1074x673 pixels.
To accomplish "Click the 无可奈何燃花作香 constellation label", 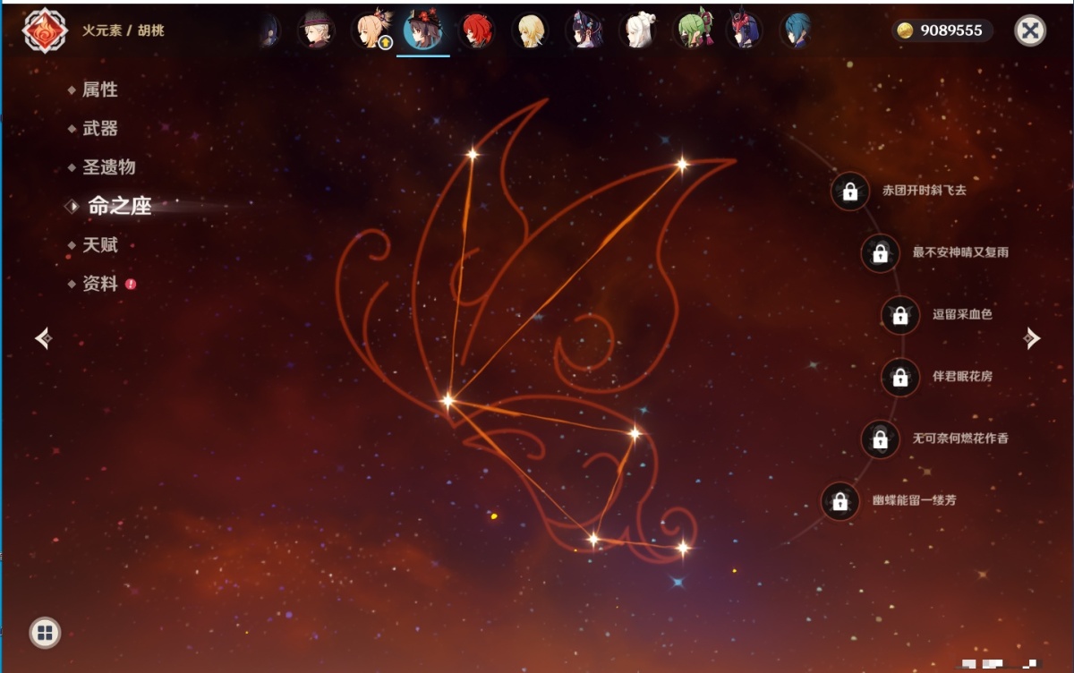I will [960, 439].
